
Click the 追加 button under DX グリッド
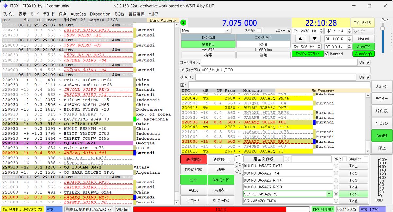coord(263,55)
